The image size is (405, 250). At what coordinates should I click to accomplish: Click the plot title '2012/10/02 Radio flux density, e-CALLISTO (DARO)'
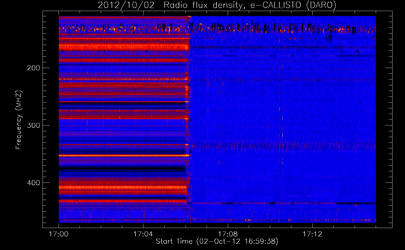(x=217, y=5)
